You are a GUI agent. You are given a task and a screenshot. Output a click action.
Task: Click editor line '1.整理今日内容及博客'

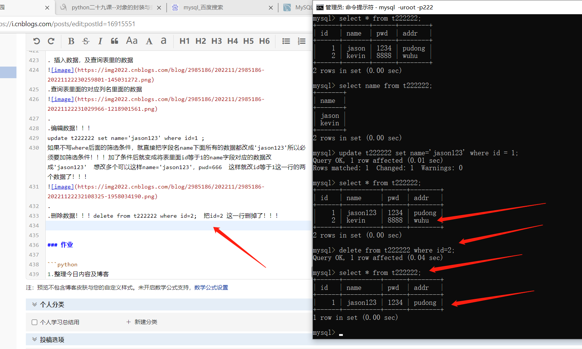point(78,274)
